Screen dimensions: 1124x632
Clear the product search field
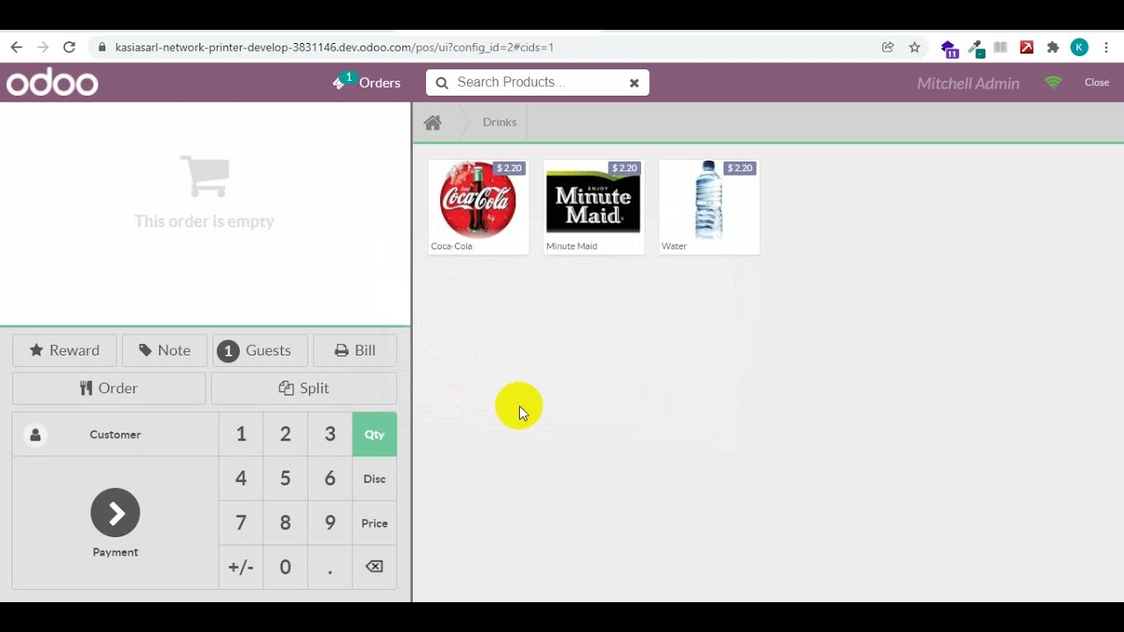point(634,83)
